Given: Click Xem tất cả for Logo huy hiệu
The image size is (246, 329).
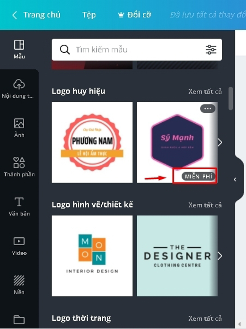Looking at the screenshot, I should [205, 92].
